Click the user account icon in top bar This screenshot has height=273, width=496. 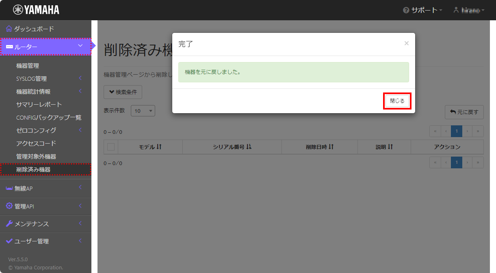click(x=456, y=10)
